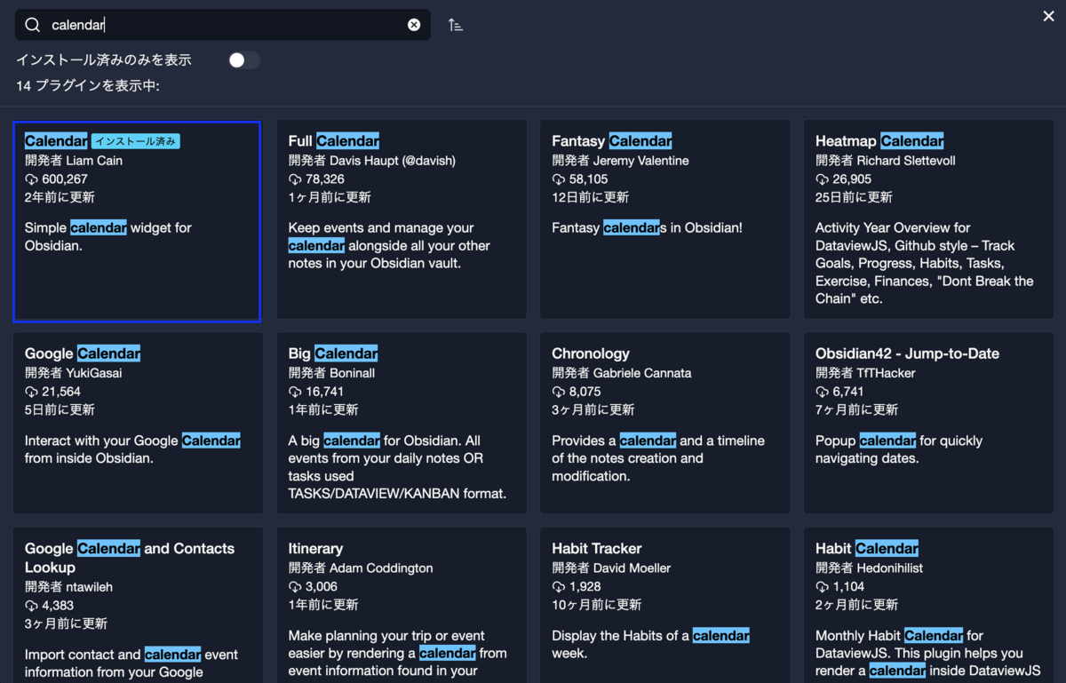The width and height of the screenshot is (1066, 683).
Task: Select the Itinerary plugin title
Action: pos(315,549)
